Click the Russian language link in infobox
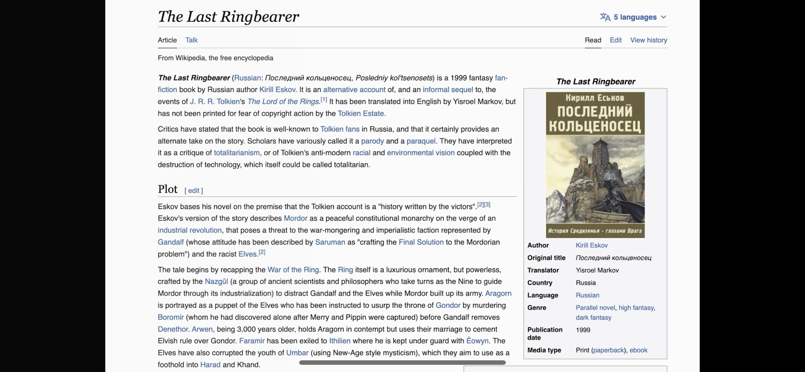 tap(587, 295)
